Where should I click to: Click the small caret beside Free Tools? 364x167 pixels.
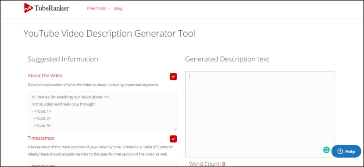coord(109,8)
